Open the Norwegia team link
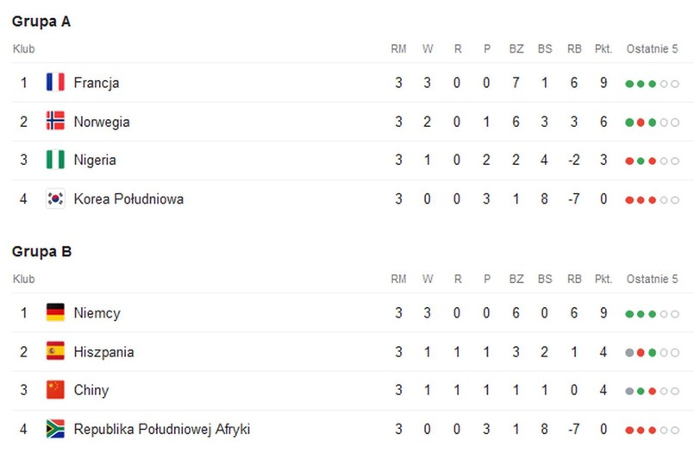The width and height of the screenshot is (694, 453). [102, 123]
